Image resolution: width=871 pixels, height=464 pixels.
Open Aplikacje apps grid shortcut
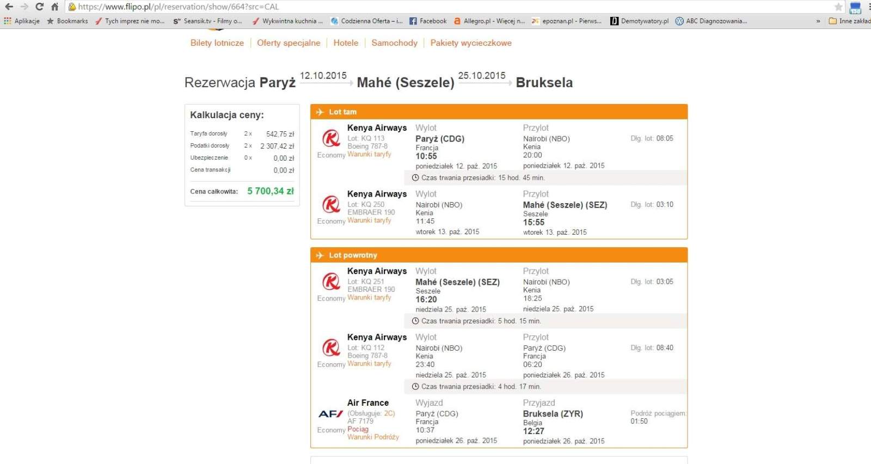pos(22,21)
